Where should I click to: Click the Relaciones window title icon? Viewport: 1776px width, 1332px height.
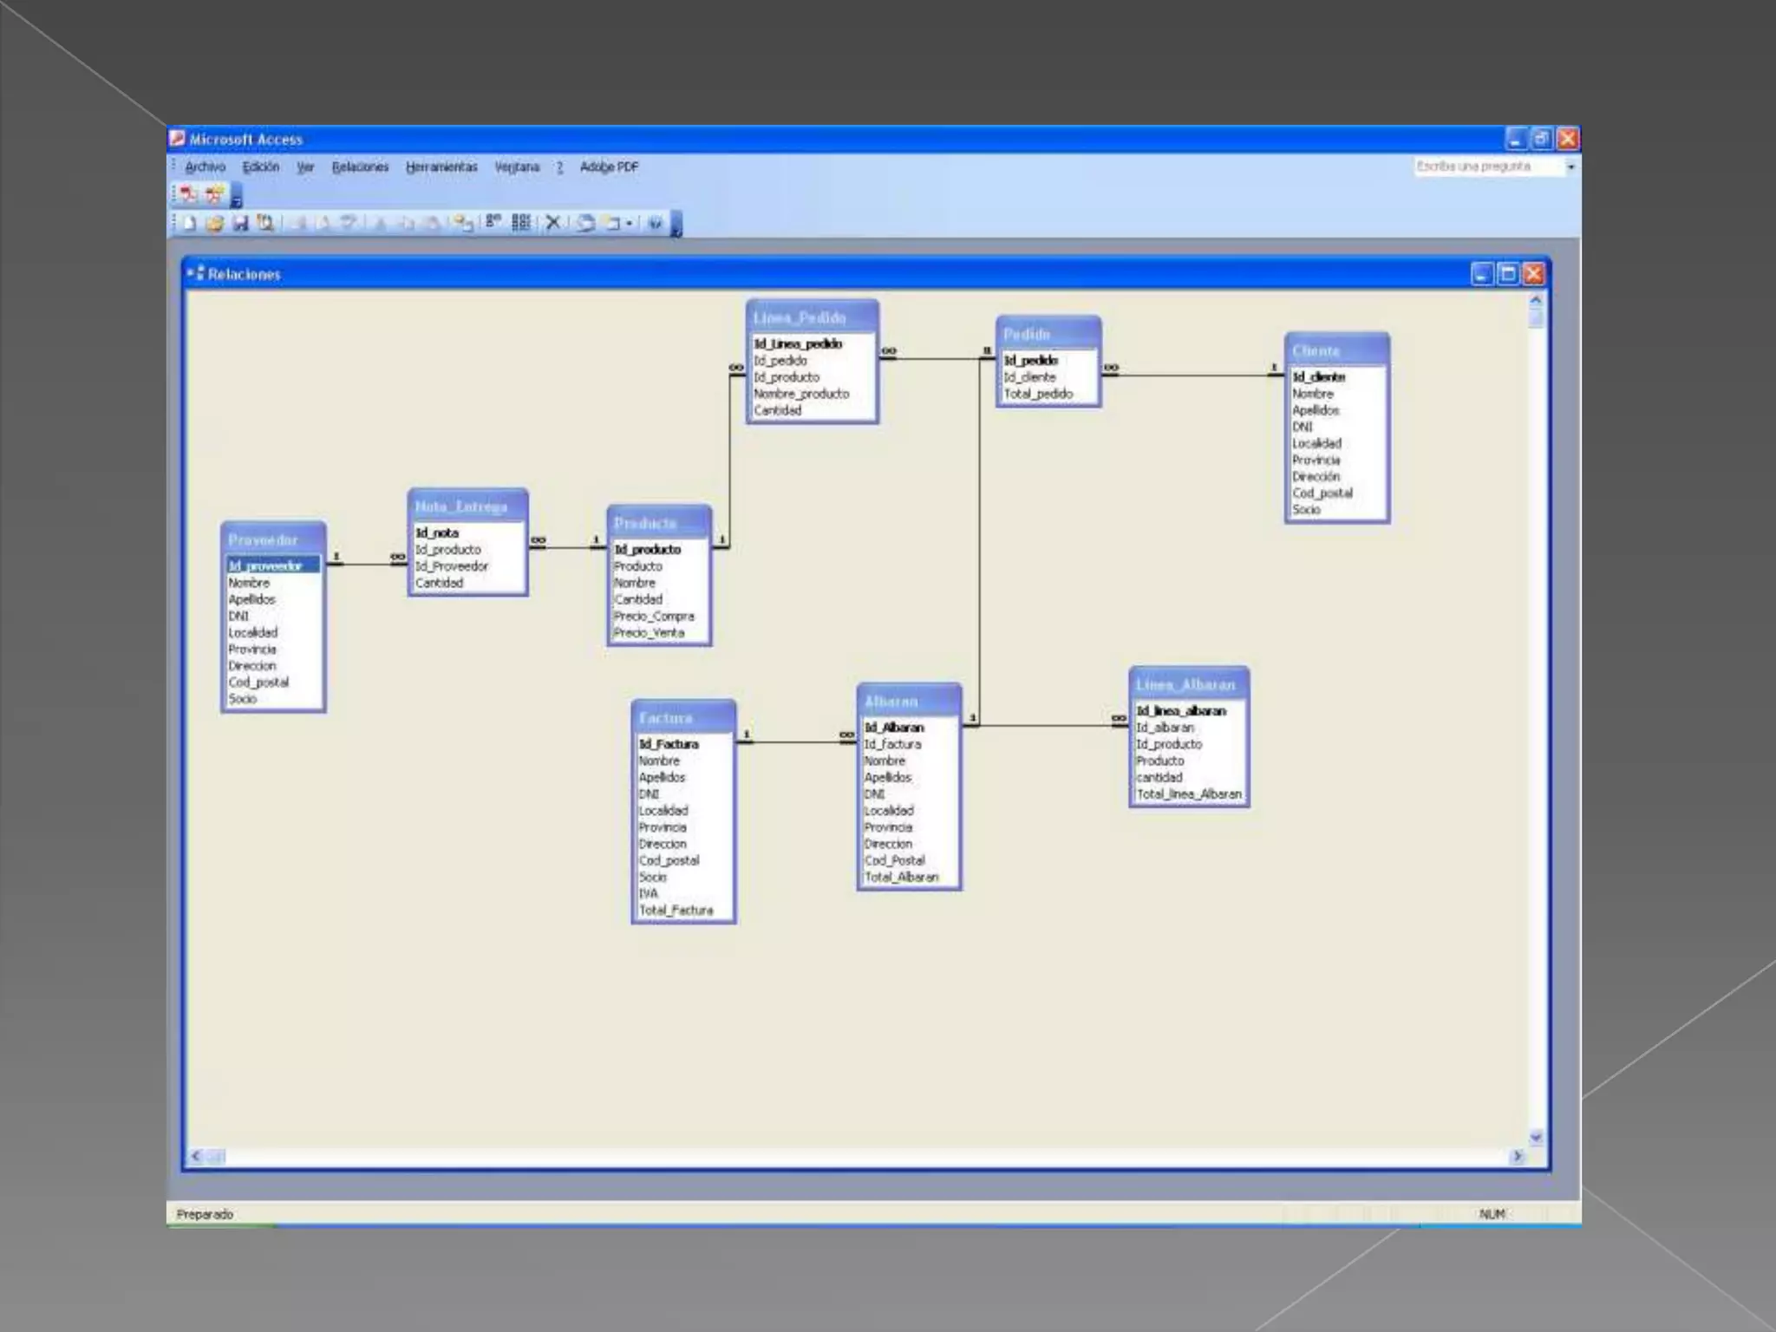[x=196, y=273]
